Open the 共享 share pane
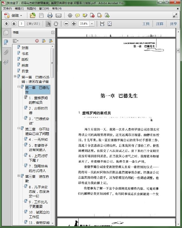Screen dimensions: 182x228 (173, 24)
